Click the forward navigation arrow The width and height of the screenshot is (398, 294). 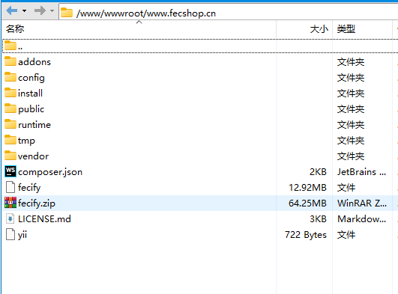[x=40, y=10]
